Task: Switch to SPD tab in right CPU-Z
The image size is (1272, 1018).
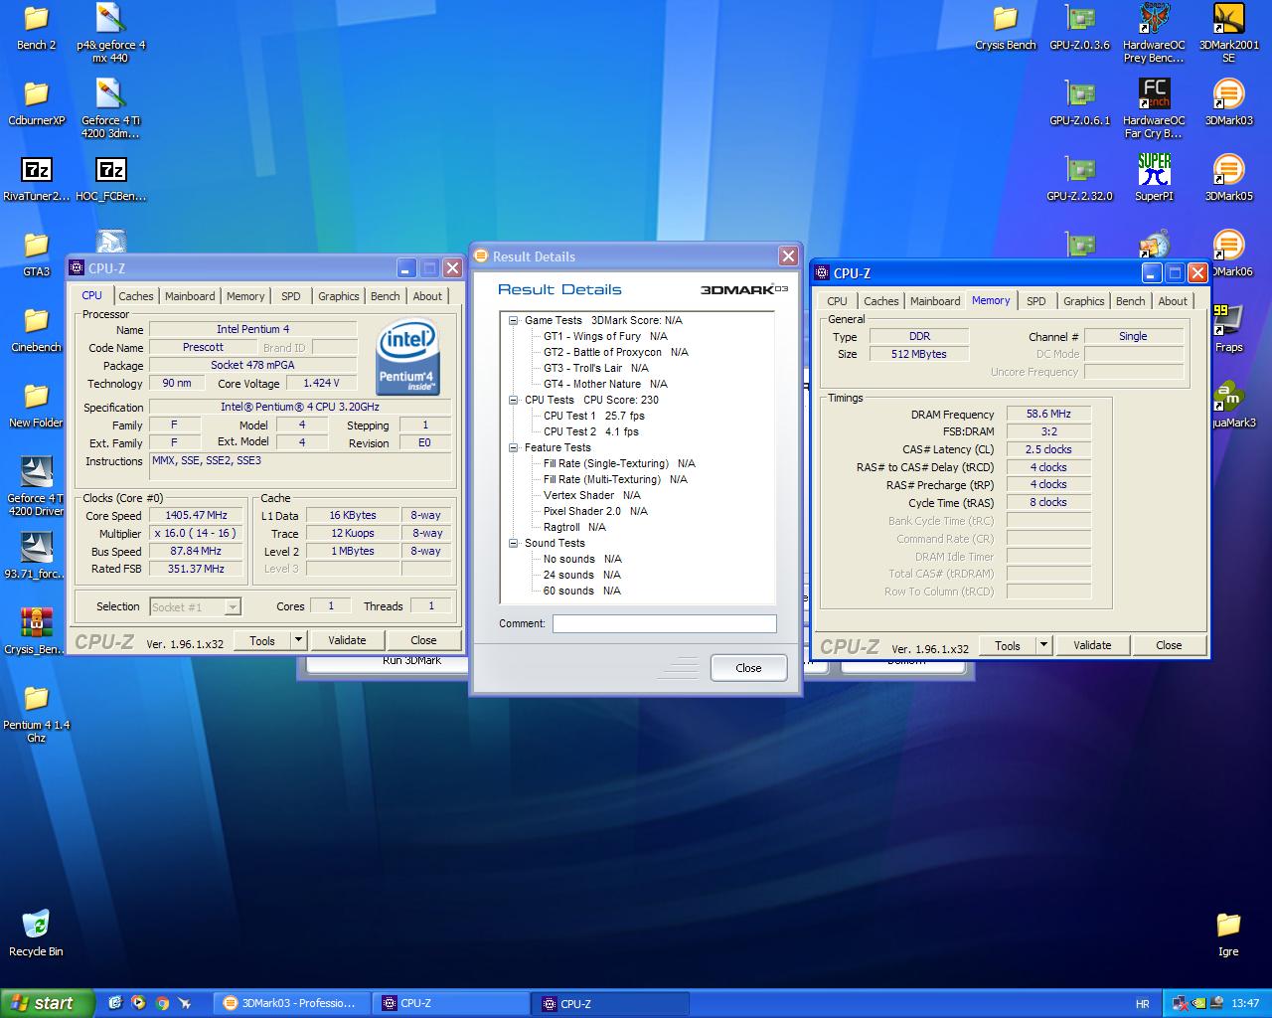Action: click(1035, 301)
